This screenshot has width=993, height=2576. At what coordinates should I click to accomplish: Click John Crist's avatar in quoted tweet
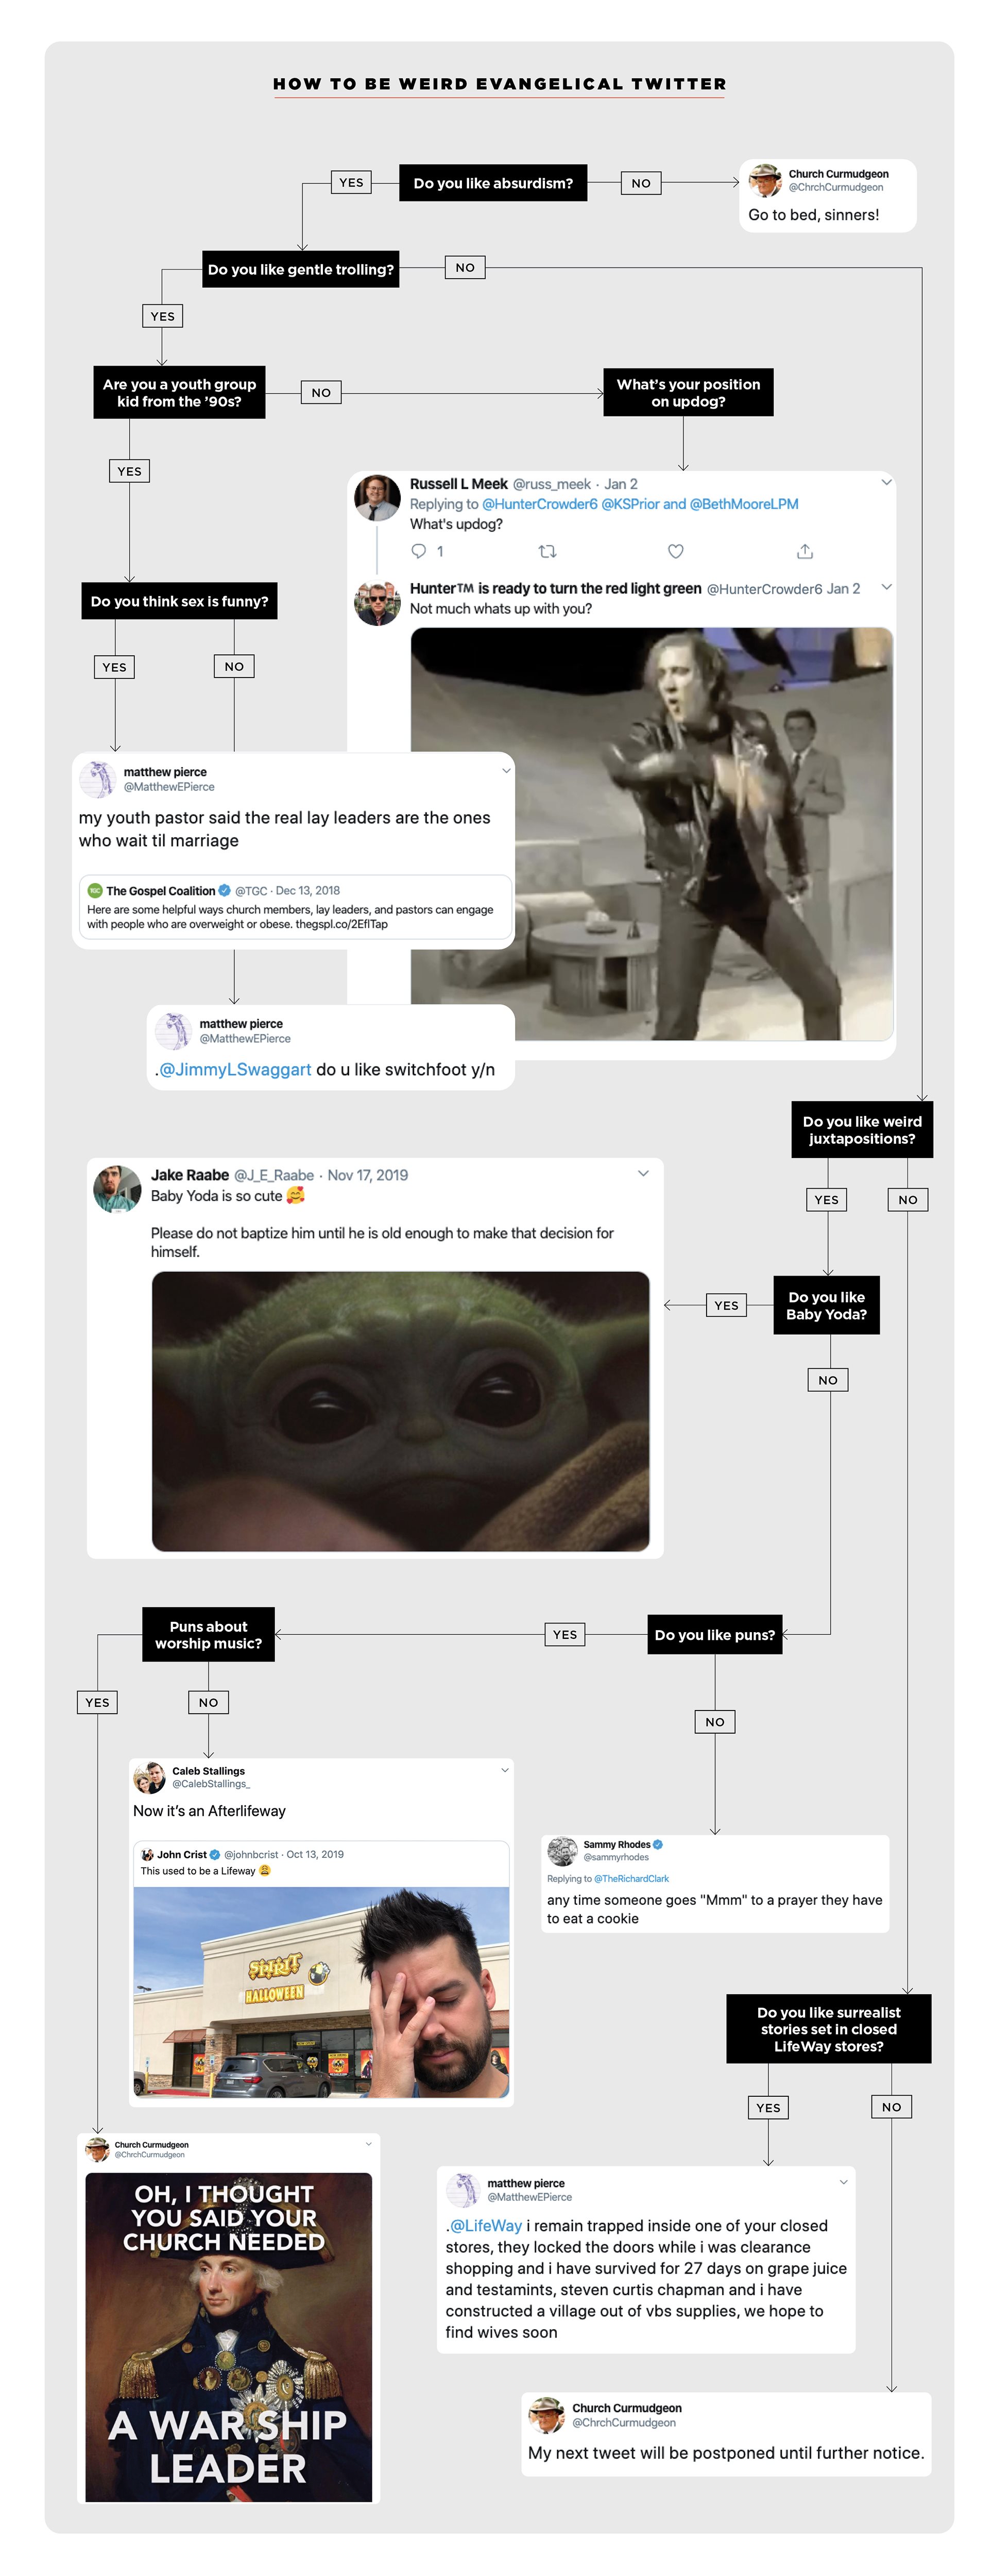click(148, 1854)
